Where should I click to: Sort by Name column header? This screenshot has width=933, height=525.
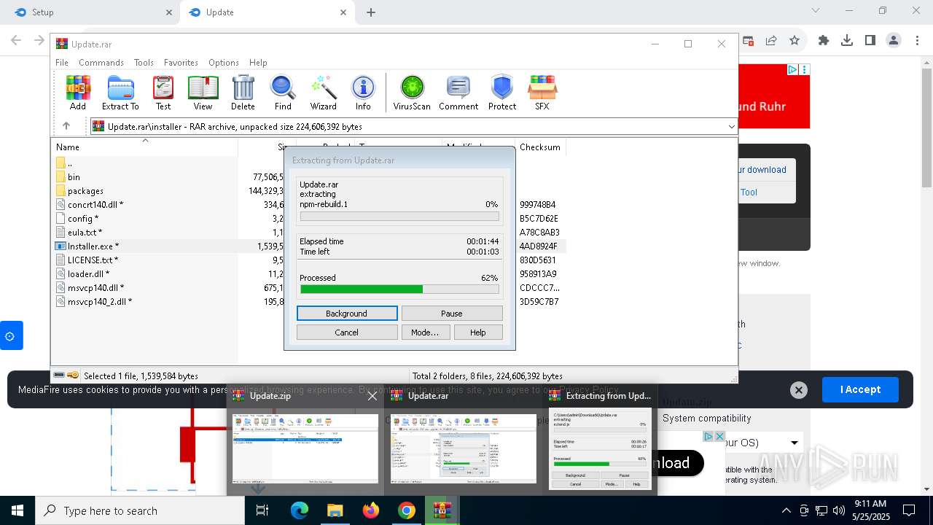tap(144, 147)
